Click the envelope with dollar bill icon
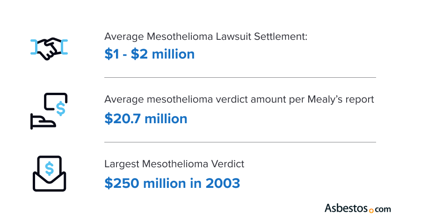421x223 pixels. pos(49,173)
